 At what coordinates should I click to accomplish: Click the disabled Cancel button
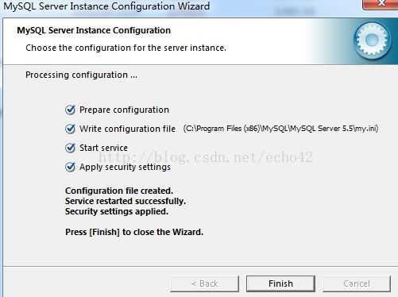tap(357, 283)
